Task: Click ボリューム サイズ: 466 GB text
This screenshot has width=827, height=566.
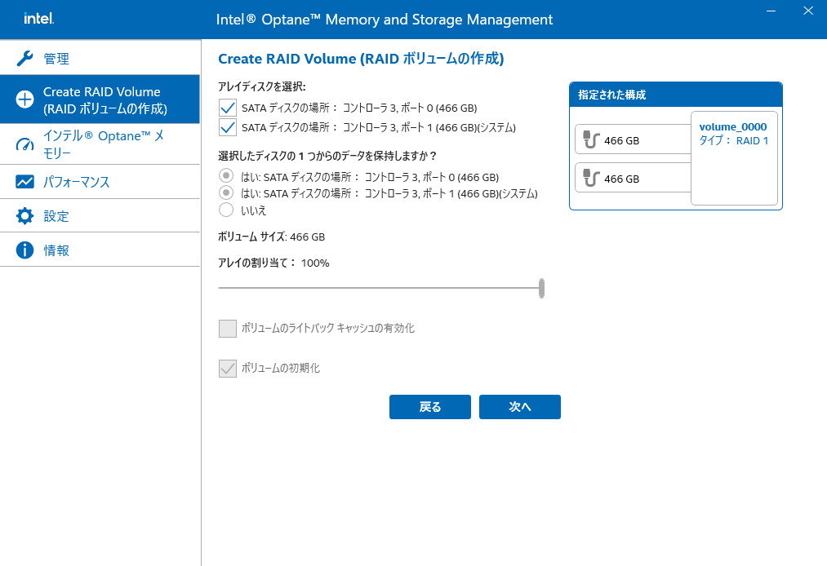Action: pos(272,237)
